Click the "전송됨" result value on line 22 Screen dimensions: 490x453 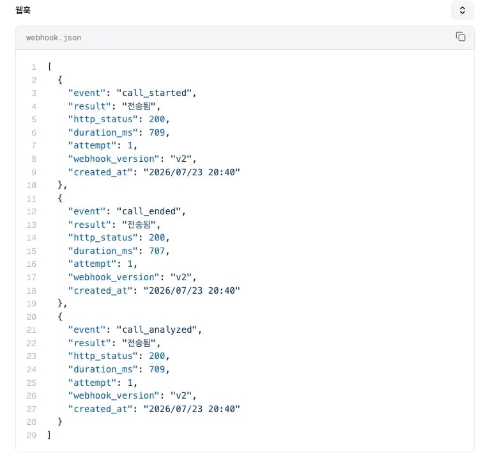pyautogui.click(x=139, y=343)
